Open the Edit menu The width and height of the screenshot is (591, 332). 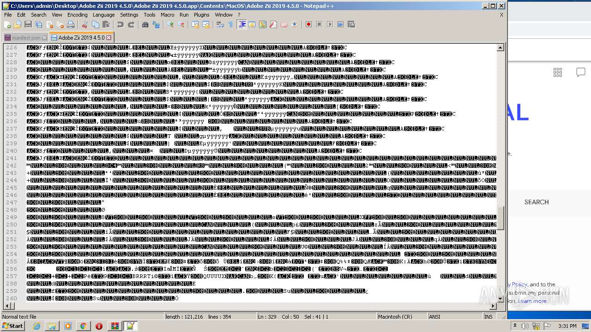tap(21, 15)
